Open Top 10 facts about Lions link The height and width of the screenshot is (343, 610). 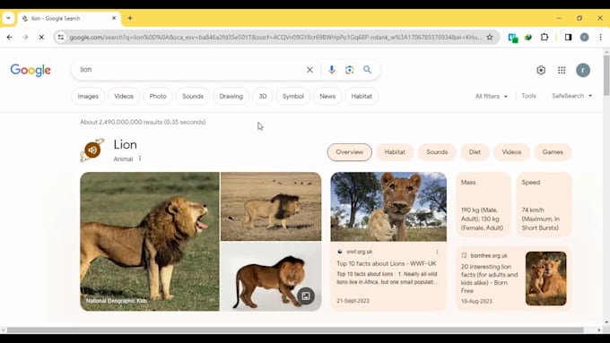[x=387, y=264]
